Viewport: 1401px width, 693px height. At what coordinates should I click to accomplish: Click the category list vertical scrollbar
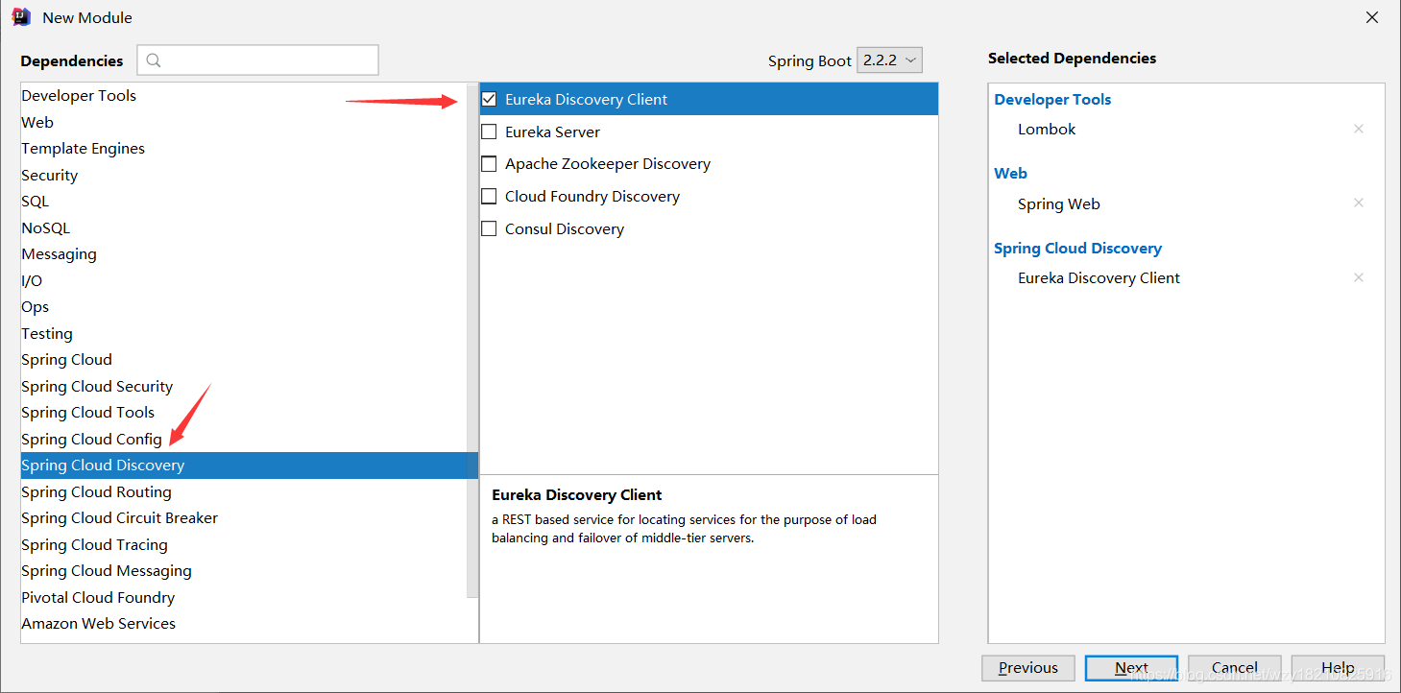coord(471,341)
